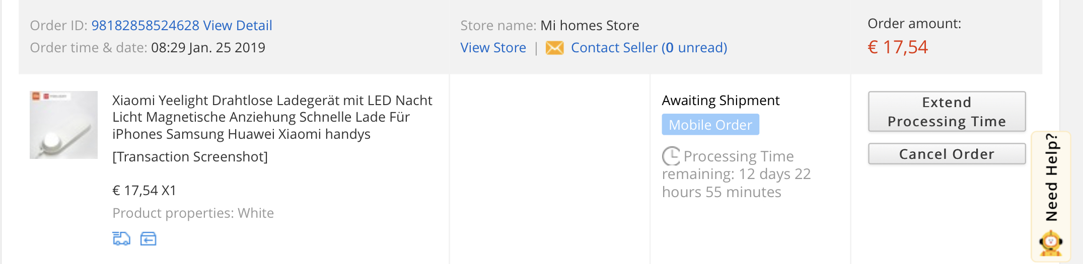Open the [Transaction Screenshot] link
This screenshot has height=264, width=1083.
tap(190, 157)
